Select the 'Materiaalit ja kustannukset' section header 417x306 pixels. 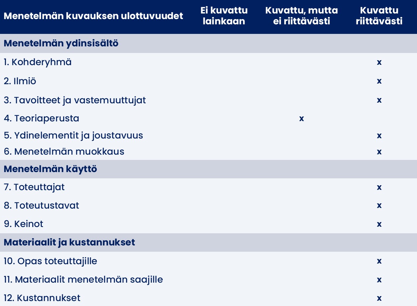(x=69, y=242)
